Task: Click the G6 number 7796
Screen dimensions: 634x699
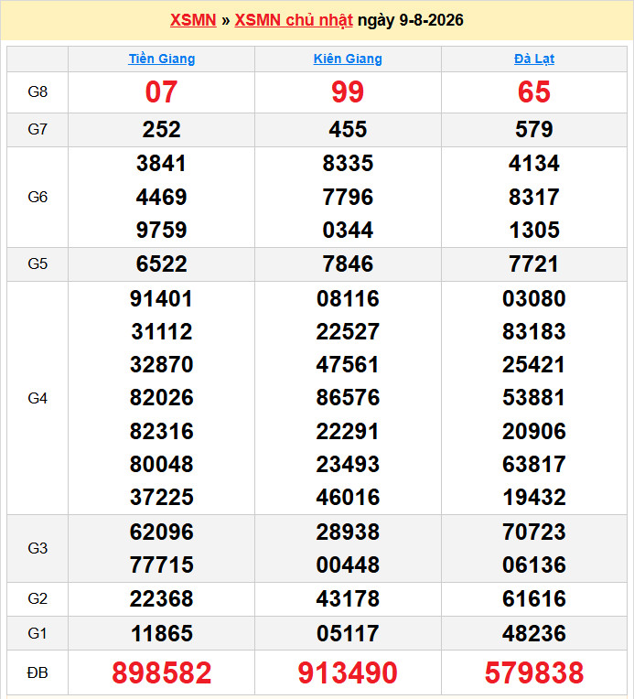Action: pyautogui.click(x=348, y=197)
